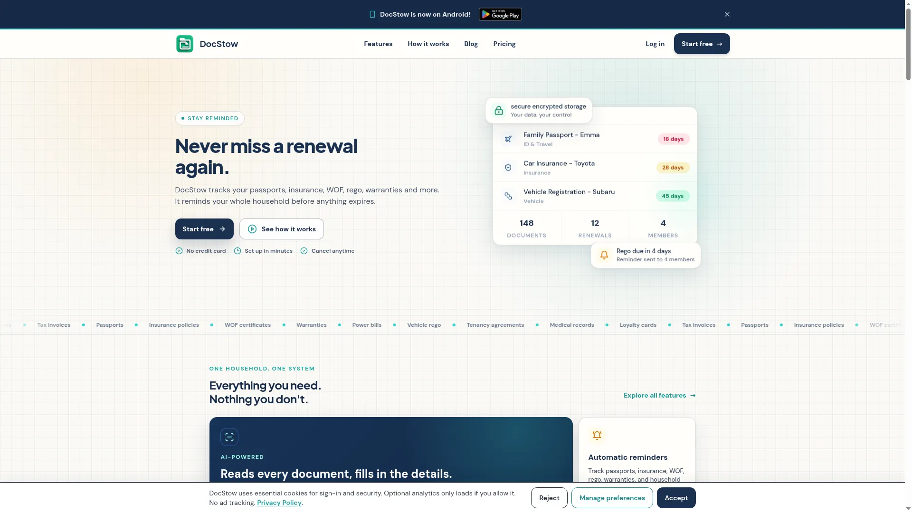
Task: Click Medical records in the ticker
Action: pyautogui.click(x=572, y=325)
